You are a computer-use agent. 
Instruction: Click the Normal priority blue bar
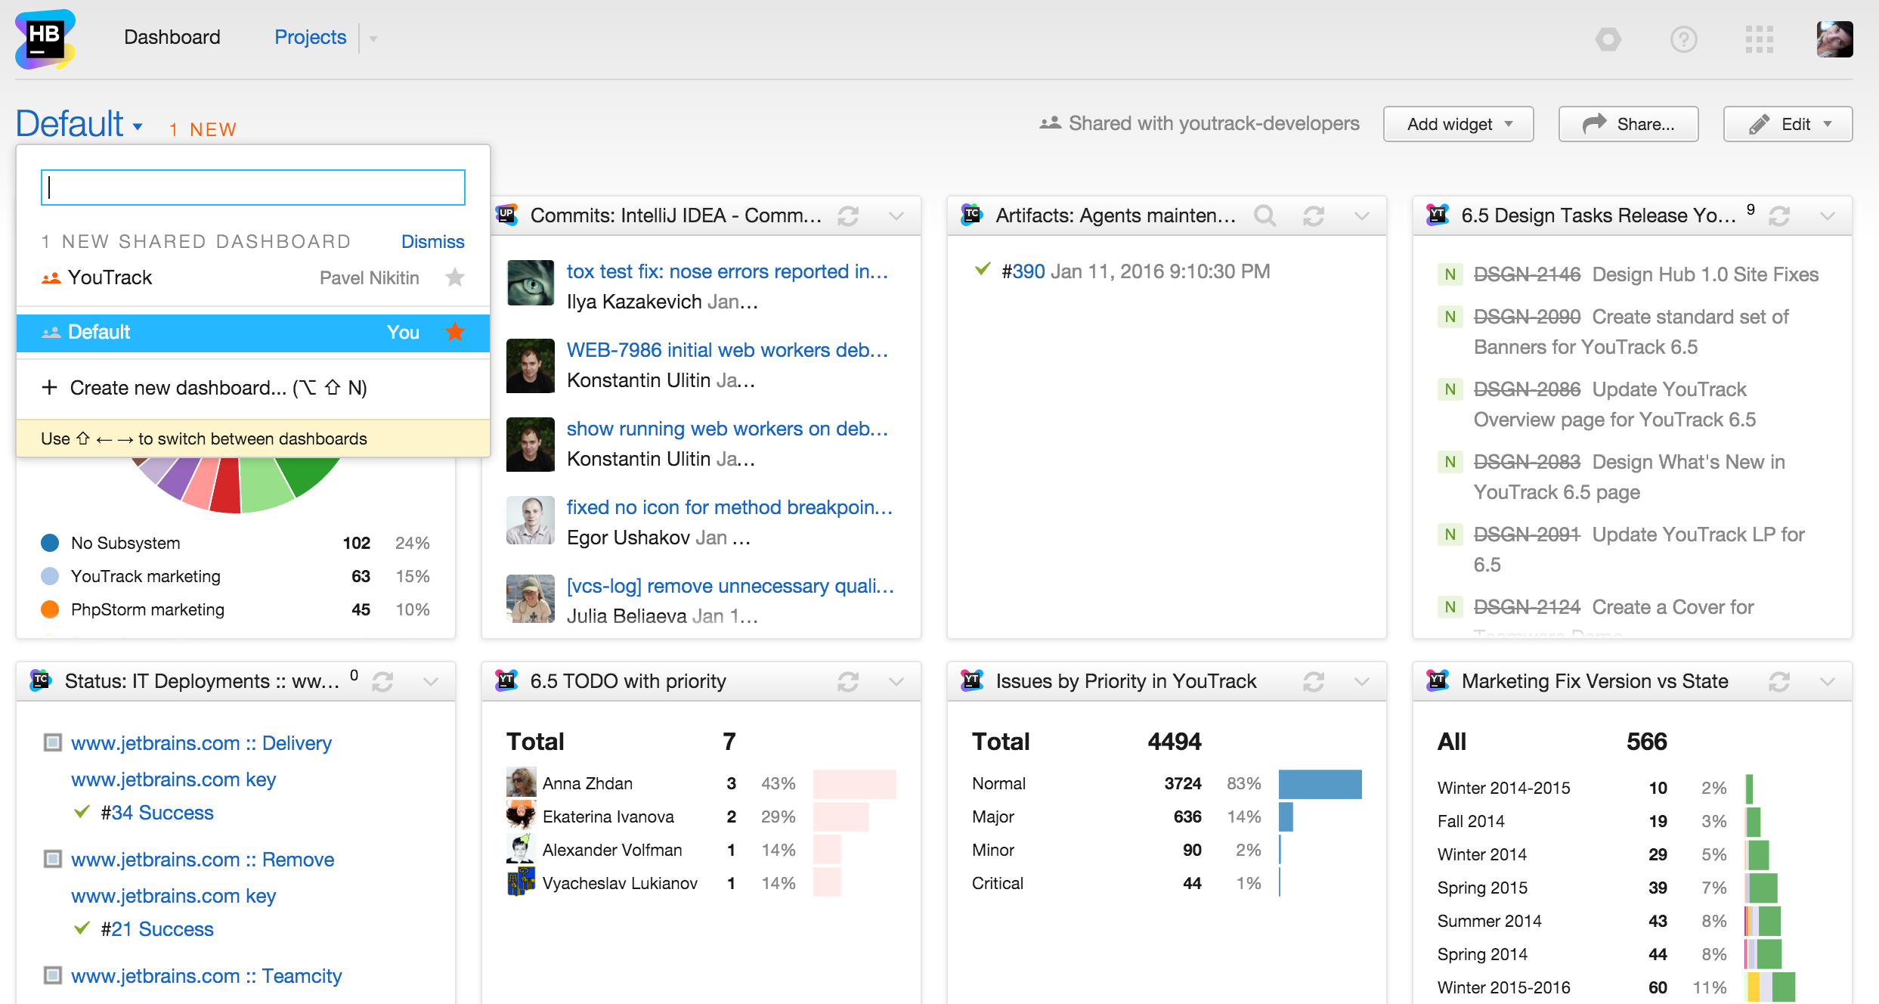point(1320,784)
